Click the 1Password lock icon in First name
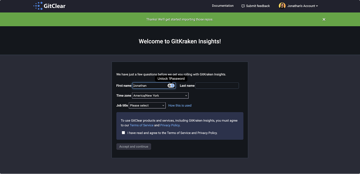The height and width of the screenshot is (174, 360). click(x=169, y=86)
